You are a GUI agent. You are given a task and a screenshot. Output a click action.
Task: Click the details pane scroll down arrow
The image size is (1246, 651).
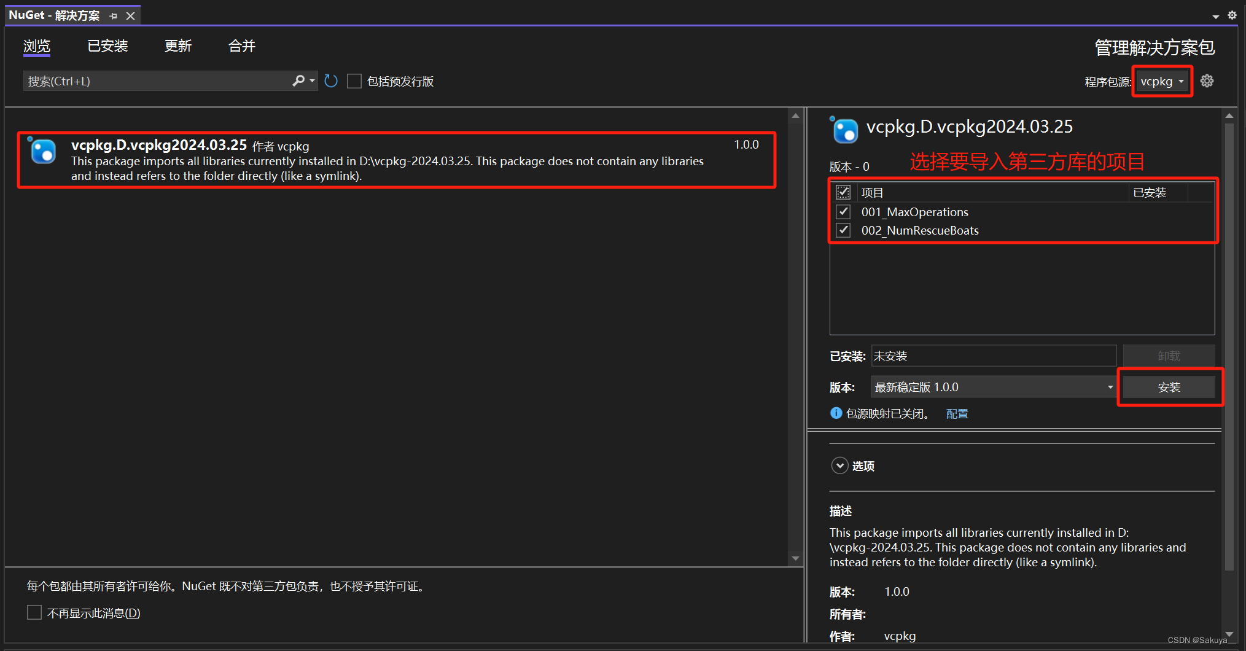coord(1229,634)
